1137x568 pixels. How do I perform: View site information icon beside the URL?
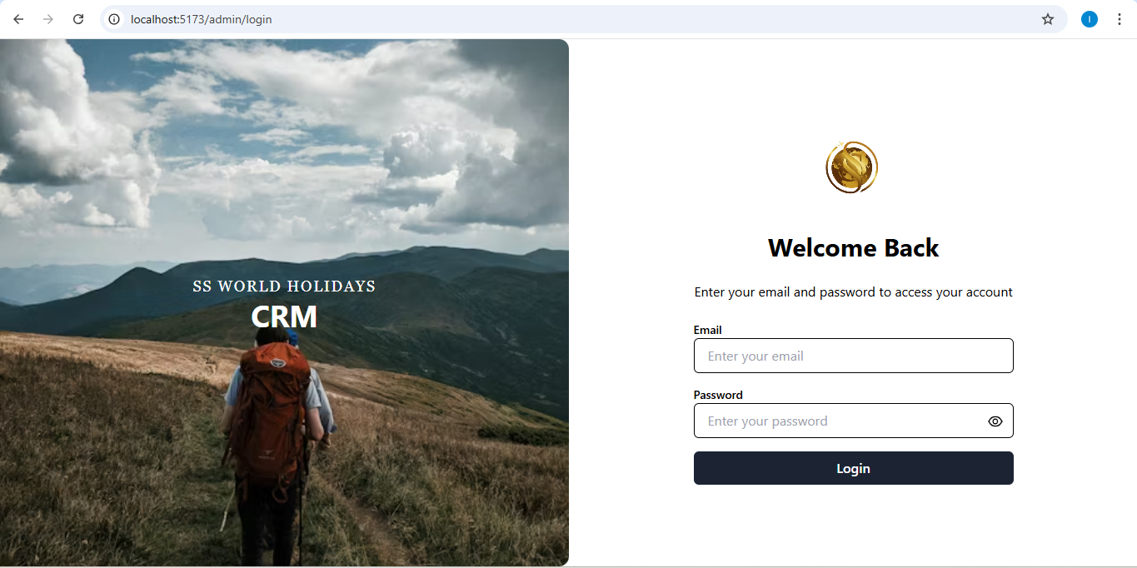[115, 19]
